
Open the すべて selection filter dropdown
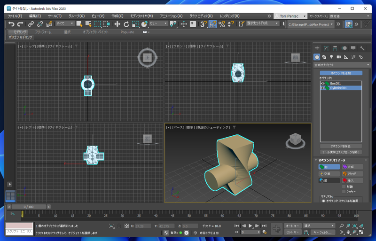tap(65, 23)
